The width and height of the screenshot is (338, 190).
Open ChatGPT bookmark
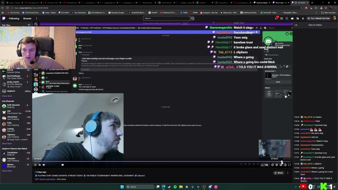pos(153,13)
